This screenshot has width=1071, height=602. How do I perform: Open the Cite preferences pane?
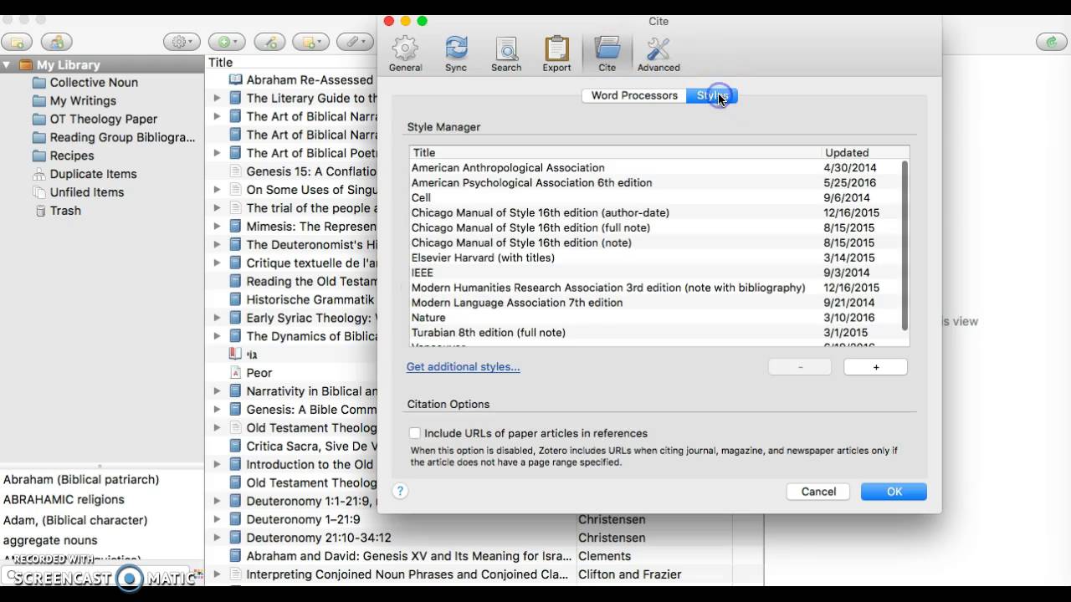click(607, 54)
